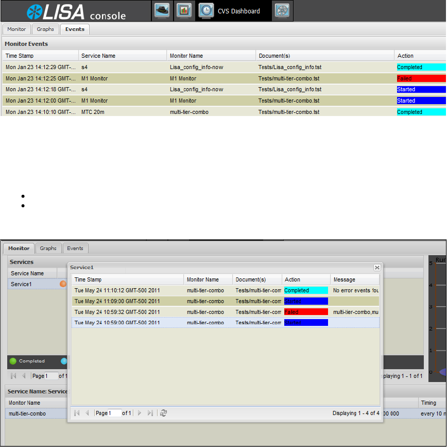Open the CVS Dashboard label
The image size is (447, 447).
pos(239,11)
